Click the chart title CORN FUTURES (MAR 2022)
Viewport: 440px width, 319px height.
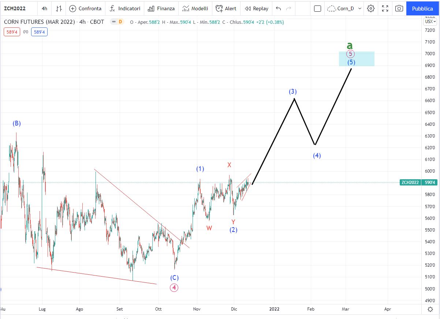(39, 22)
